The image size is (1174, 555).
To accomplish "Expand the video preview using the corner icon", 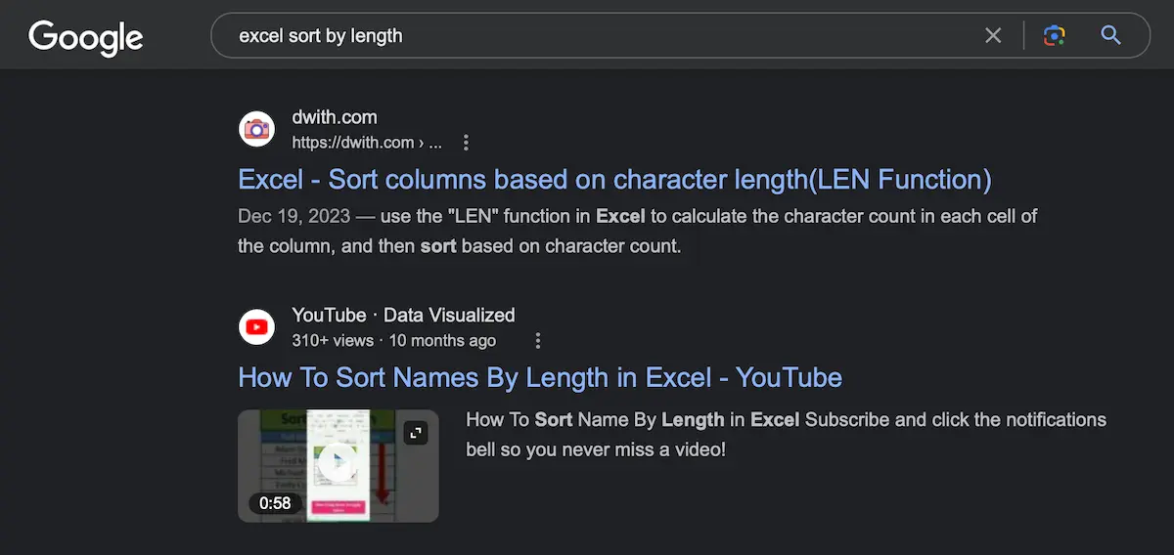I will coord(416,434).
